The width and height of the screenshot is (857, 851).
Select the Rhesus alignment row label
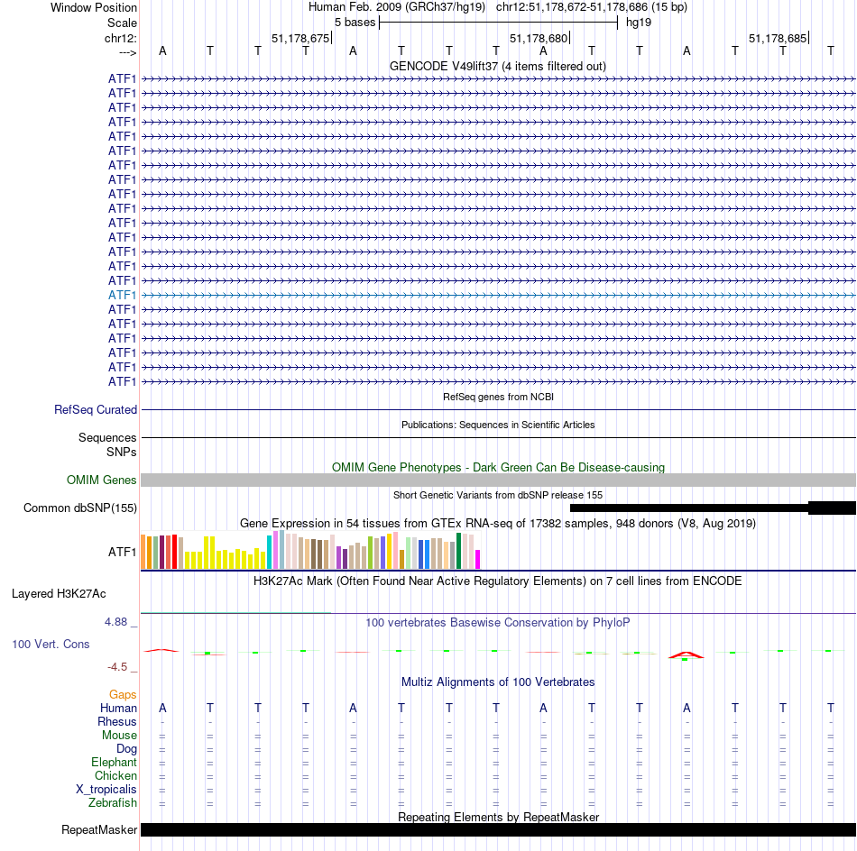pyautogui.click(x=117, y=721)
